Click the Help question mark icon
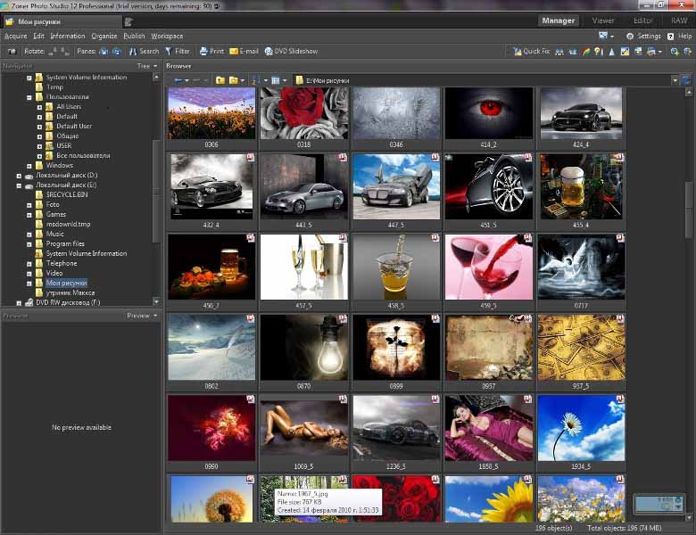 [x=671, y=36]
